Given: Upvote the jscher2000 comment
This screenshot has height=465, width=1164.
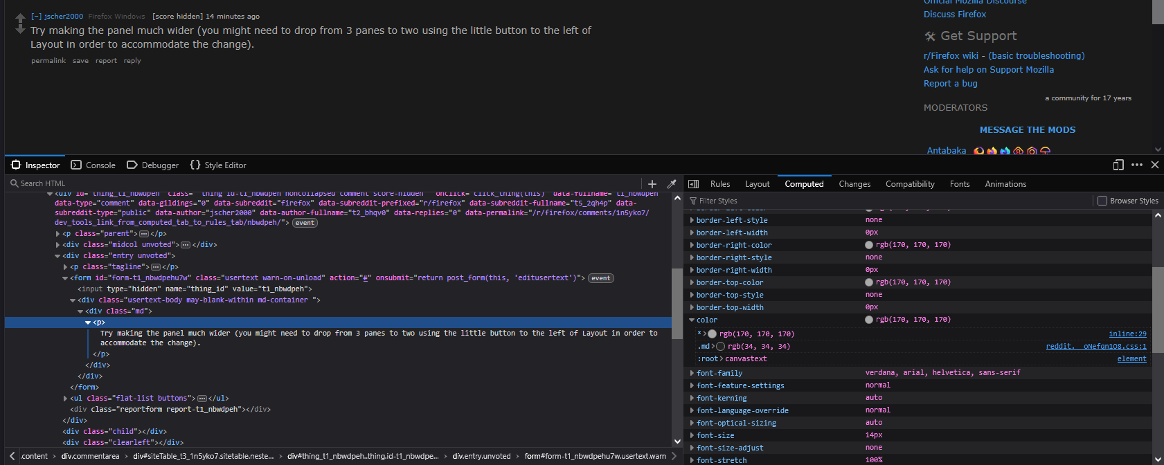Looking at the screenshot, I should (x=20, y=18).
